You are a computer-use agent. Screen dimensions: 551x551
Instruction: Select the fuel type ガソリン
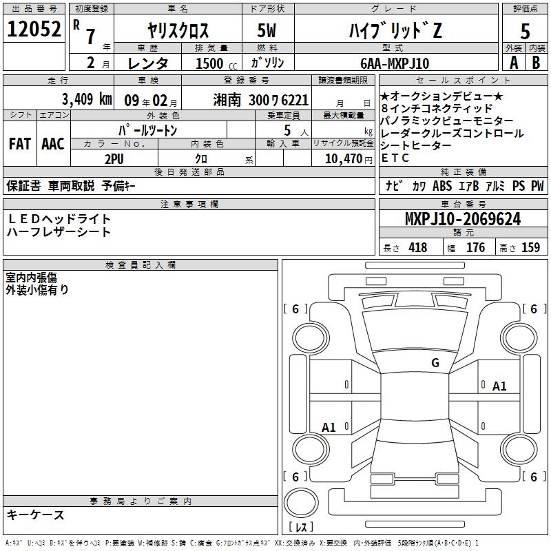tap(267, 63)
